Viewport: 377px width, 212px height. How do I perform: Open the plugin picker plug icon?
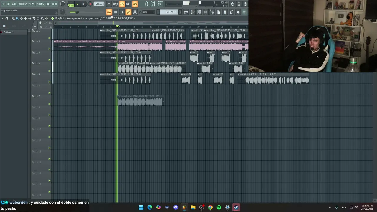tap(225, 12)
